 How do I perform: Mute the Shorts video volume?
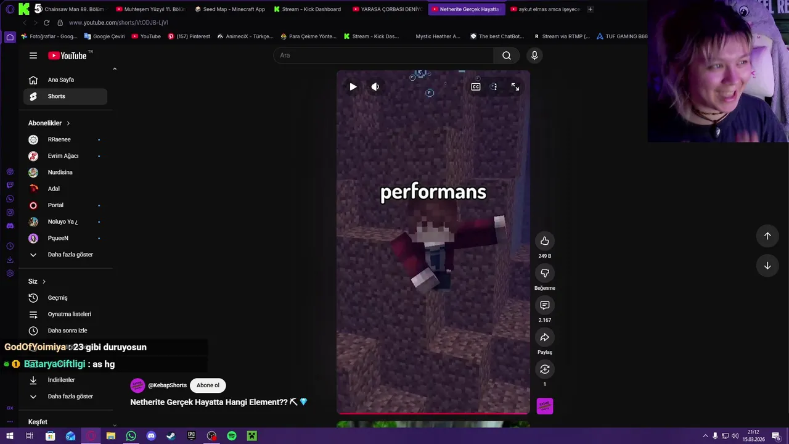[375, 87]
